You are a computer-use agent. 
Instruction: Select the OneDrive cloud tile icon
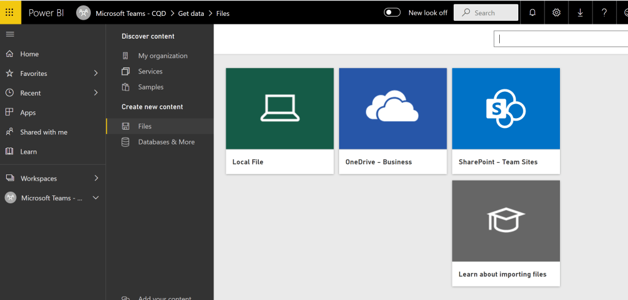[x=392, y=108]
